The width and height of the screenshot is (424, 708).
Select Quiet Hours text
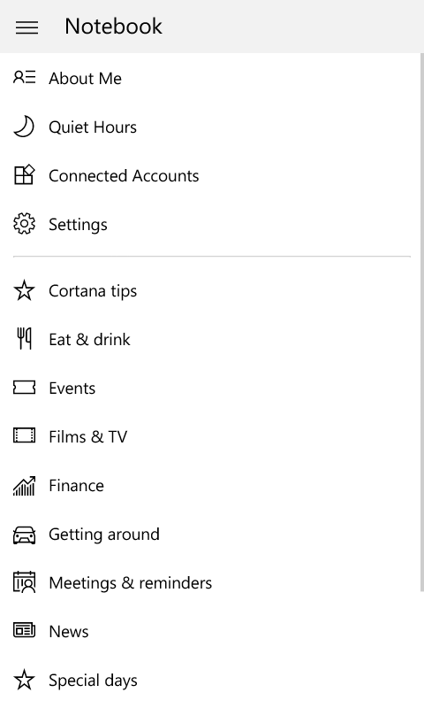[93, 127]
